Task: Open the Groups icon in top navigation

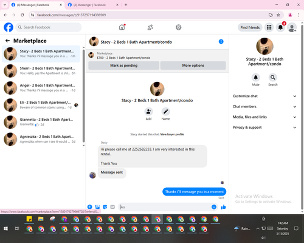Action: [x=179, y=27]
